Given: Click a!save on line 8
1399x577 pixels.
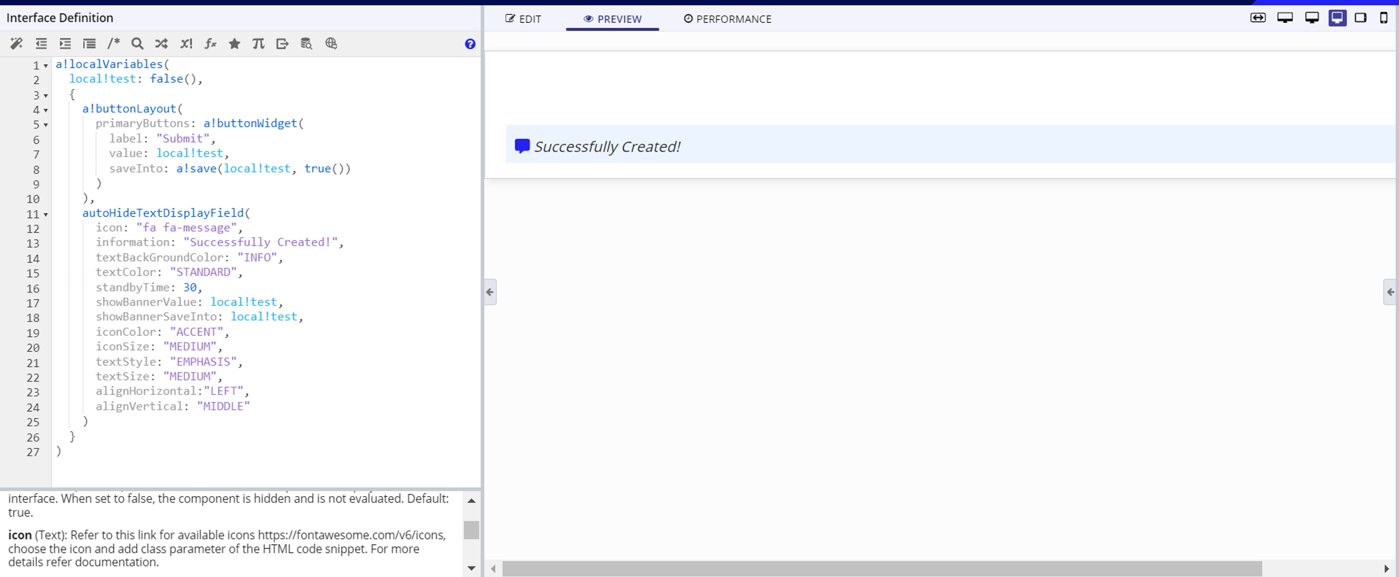Looking at the screenshot, I should click(196, 168).
